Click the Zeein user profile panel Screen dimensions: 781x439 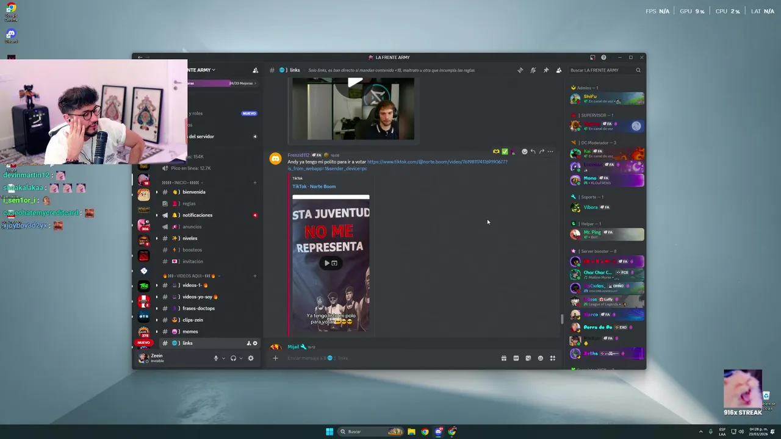[159, 358]
